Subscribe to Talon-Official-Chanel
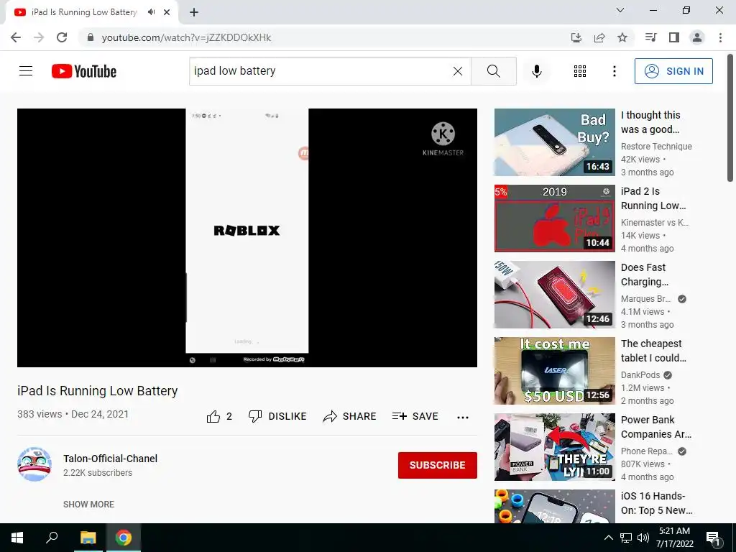The height and width of the screenshot is (552, 736). coord(438,465)
